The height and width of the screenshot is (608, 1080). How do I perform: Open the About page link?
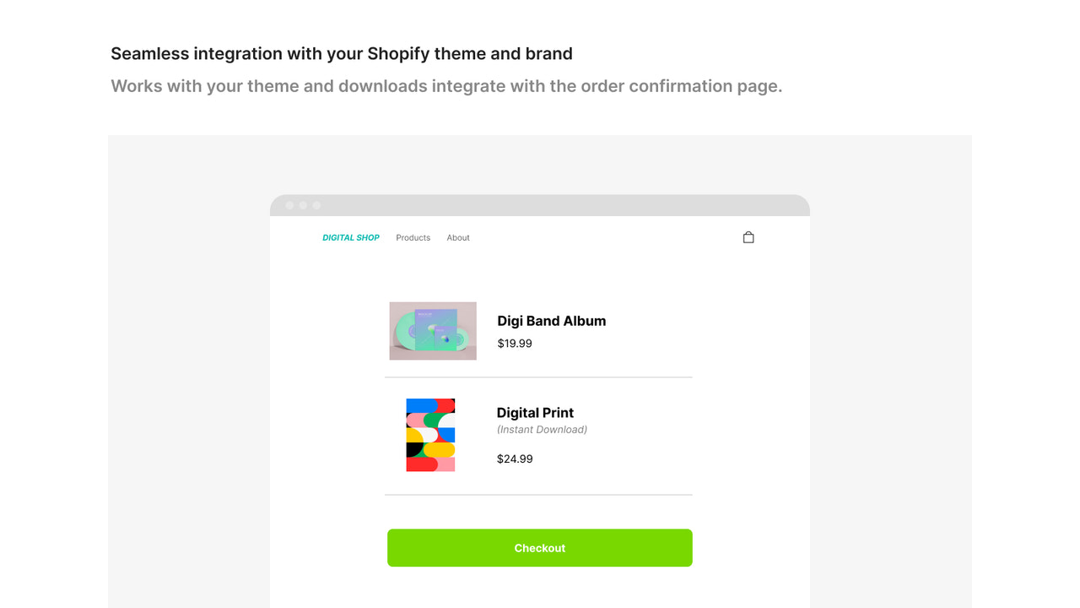(x=458, y=237)
